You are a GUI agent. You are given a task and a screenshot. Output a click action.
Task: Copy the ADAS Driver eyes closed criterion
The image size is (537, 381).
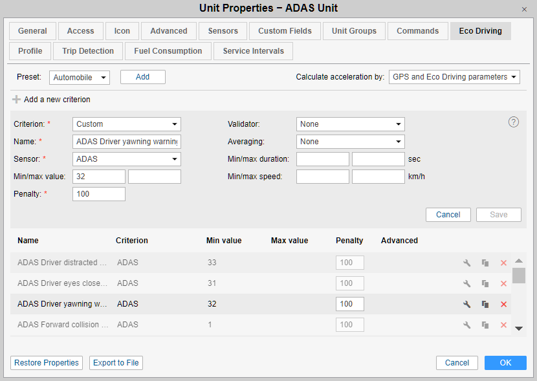pyautogui.click(x=485, y=283)
